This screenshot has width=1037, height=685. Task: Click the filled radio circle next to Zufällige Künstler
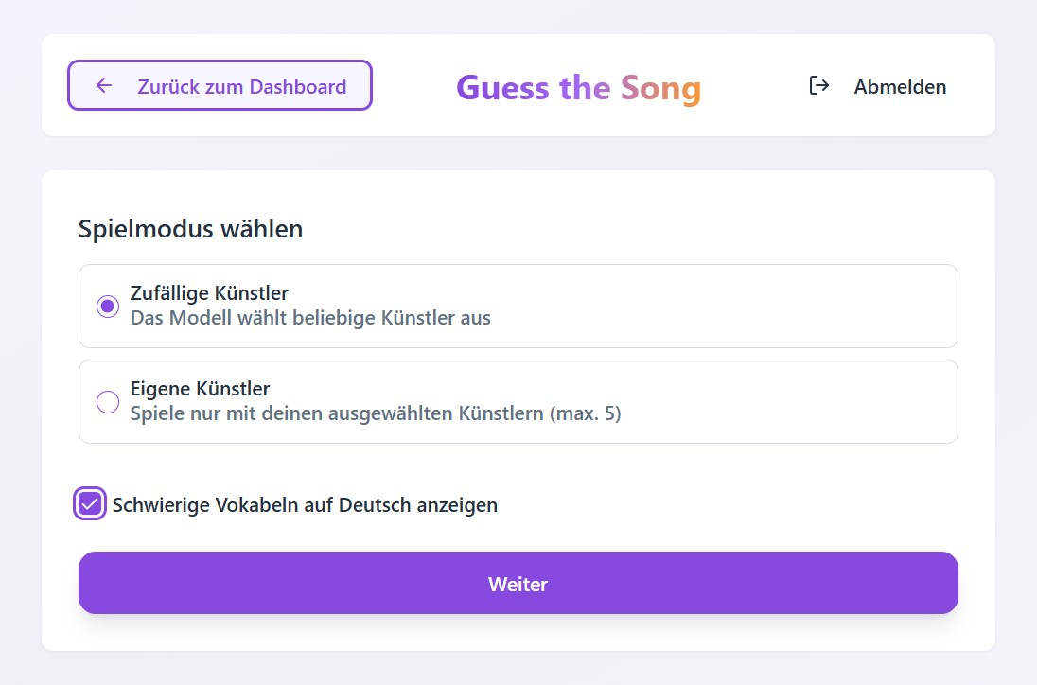pyautogui.click(x=107, y=306)
